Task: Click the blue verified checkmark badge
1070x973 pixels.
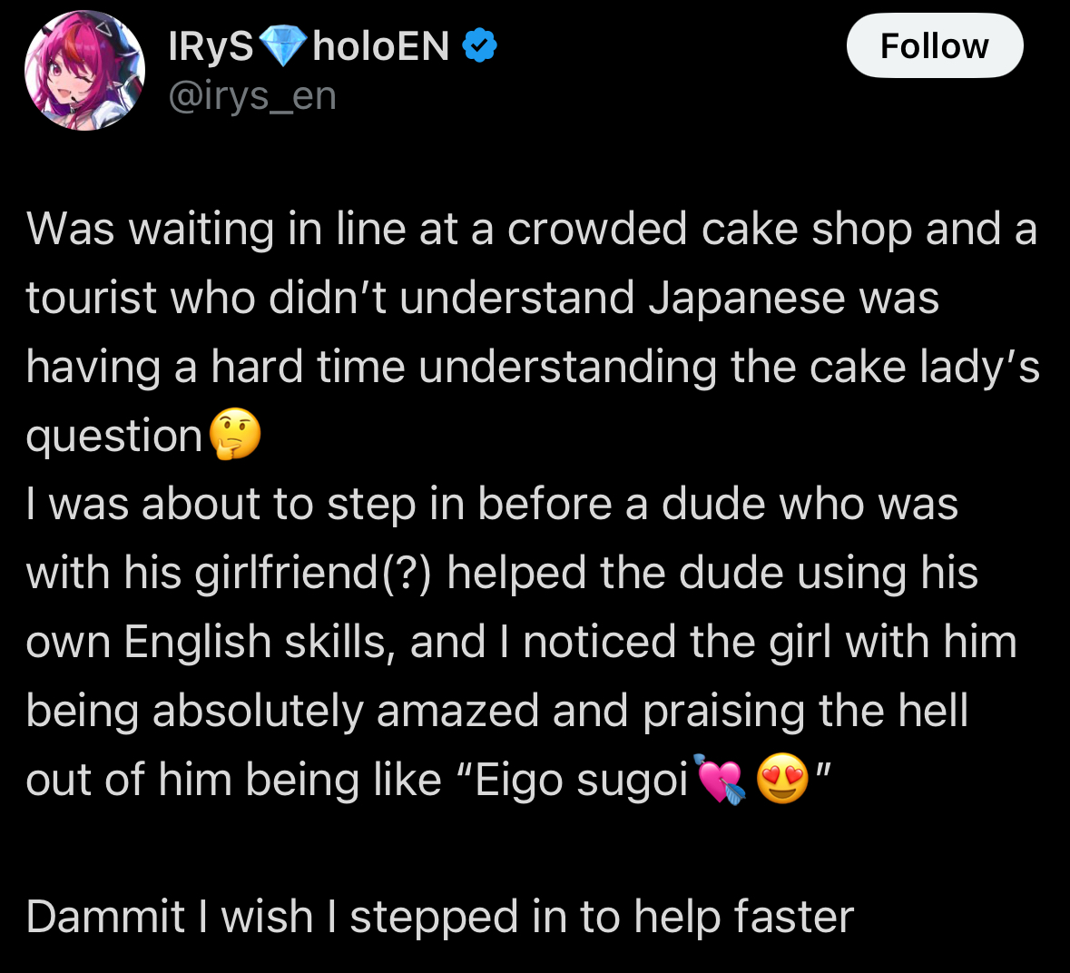Action: [x=480, y=45]
